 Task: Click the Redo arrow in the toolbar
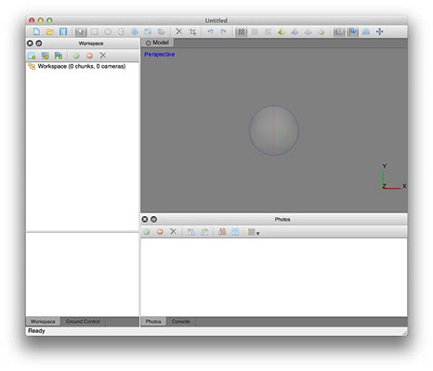coord(223,32)
